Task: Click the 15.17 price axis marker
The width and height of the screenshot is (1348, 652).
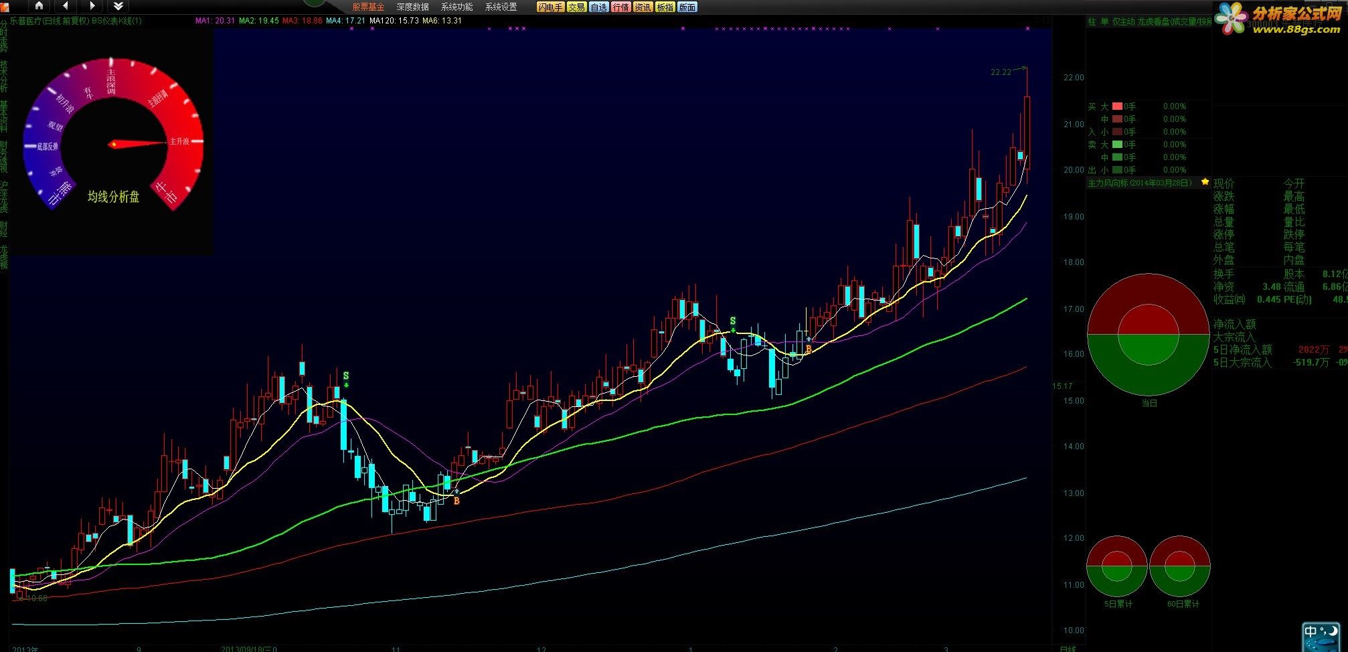Action: pyautogui.click(x=1062, y=386)
